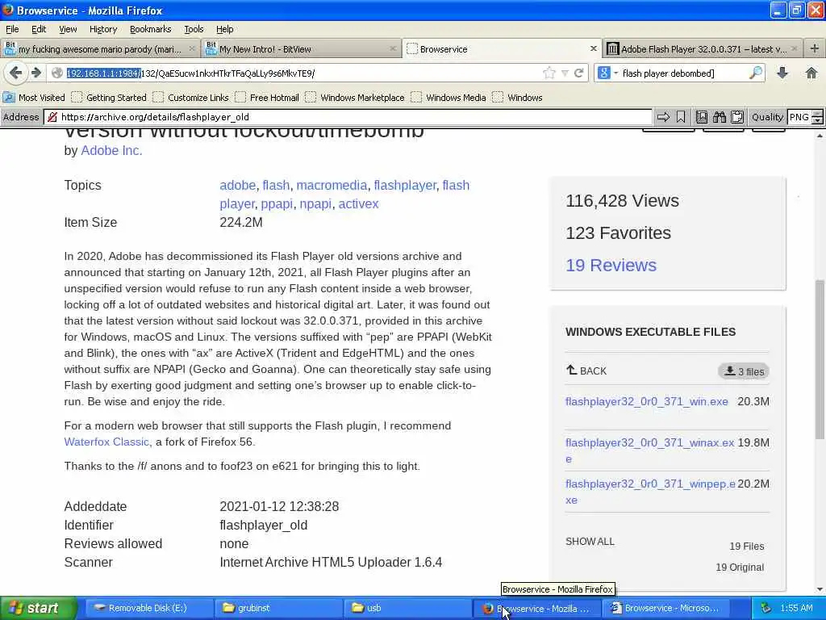The image size is (826, 620).
Task: Download flashplayer32_0r0_371_winpep.exe
Action: [x=650, y=492]
